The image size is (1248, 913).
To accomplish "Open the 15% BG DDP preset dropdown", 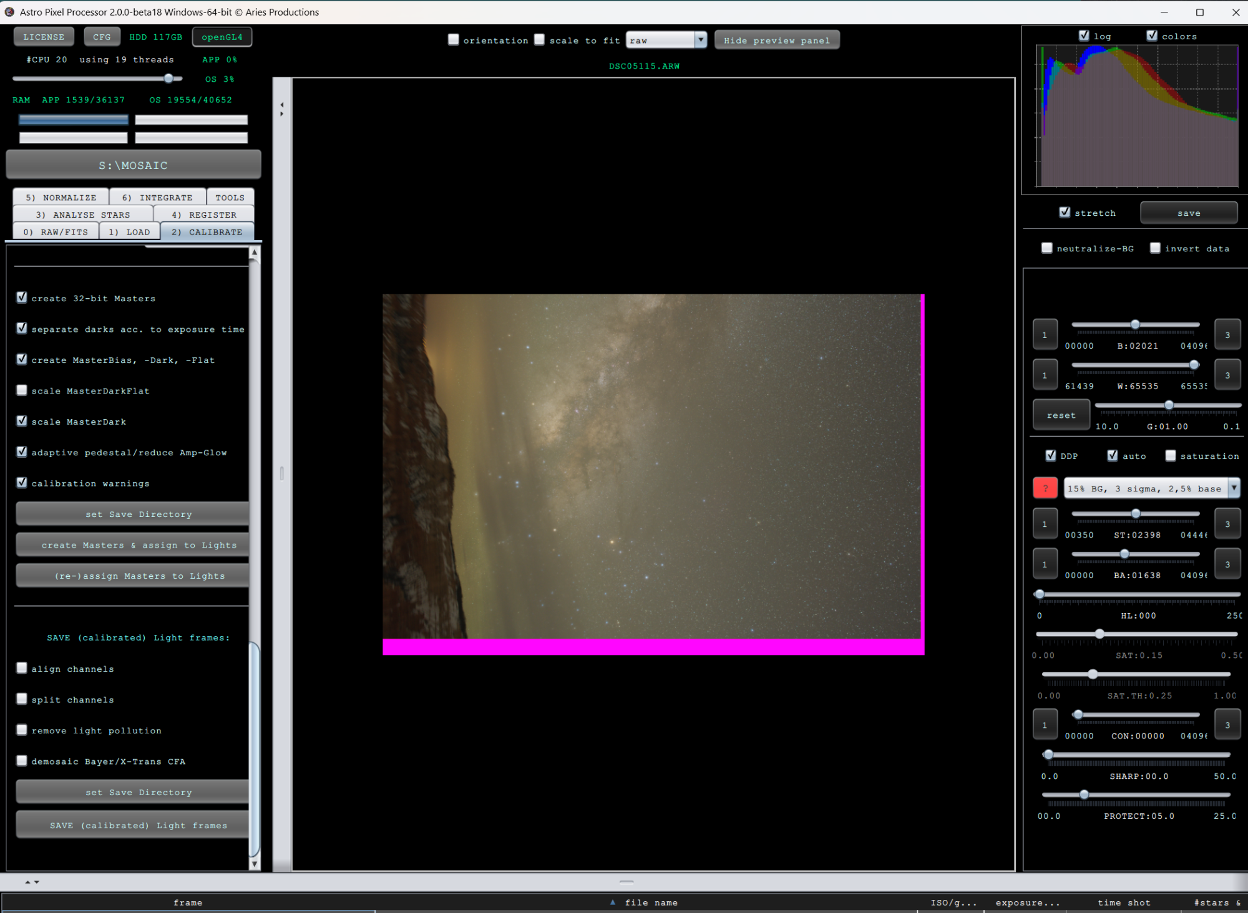I will [1235, 488].
